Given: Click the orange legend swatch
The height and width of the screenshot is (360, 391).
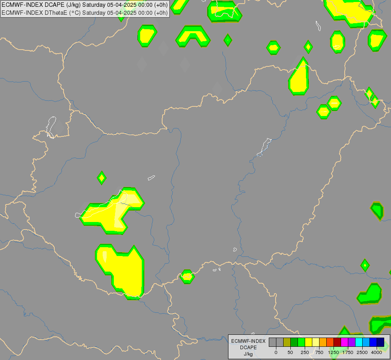Looking at the screenshot, I should pyautogui.click(x=323, y=342).
